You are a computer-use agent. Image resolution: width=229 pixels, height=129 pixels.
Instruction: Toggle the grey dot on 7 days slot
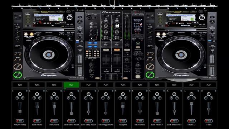coord(215,91)
